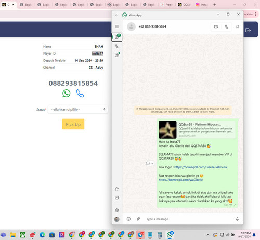
Task: Search within the WhatsApp chat
Action: pos(237,26)
